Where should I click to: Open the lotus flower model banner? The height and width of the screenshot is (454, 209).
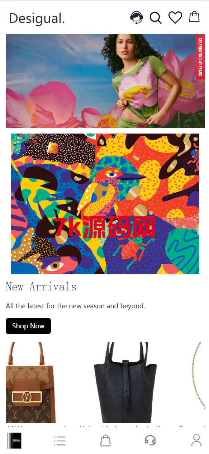(x=105, y=81)
